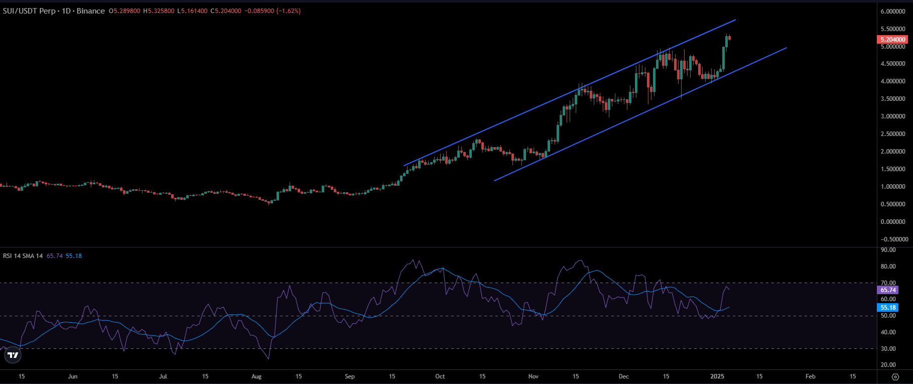This screenshot has height=384, width=913.
Task: Click the 20.00 RSI scale label
Action: click(x=888, y=365)
